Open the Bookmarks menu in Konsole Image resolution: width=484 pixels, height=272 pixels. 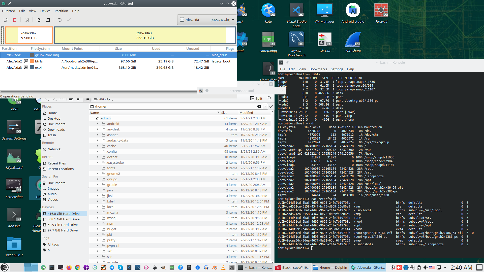pos(318,69)
